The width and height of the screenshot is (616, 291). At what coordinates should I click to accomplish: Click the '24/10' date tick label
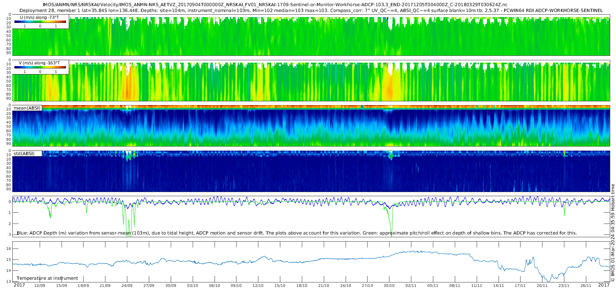coord(346,286)
